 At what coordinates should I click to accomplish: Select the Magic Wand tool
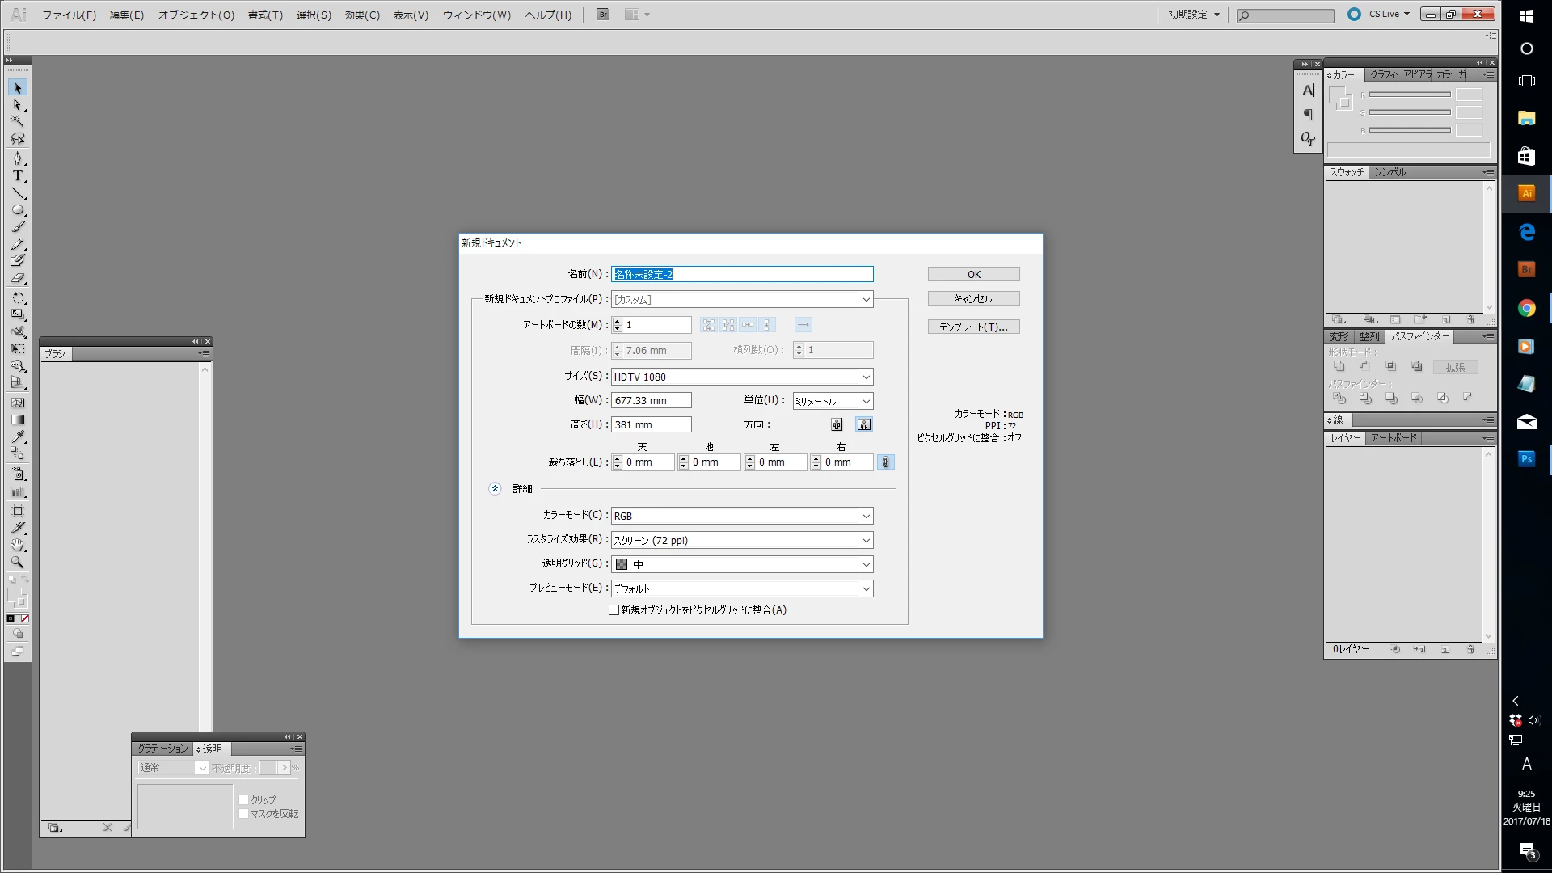pyautogui.click(x=17, y=121)
